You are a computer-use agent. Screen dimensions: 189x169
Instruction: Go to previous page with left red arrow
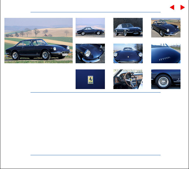(x=172, y=7)
